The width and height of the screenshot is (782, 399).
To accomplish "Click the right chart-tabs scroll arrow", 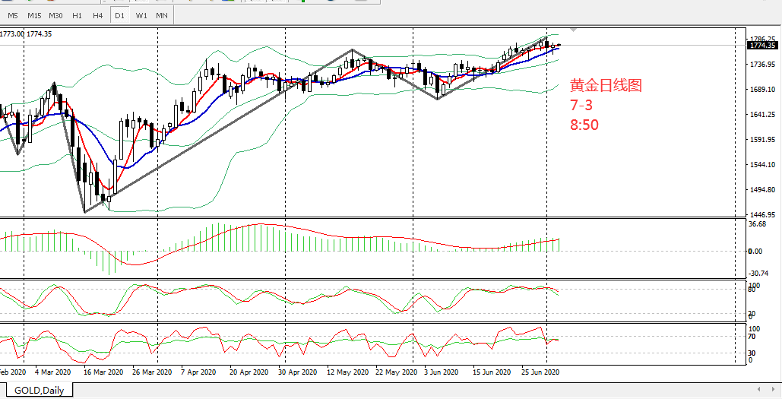I will (772, 390).
